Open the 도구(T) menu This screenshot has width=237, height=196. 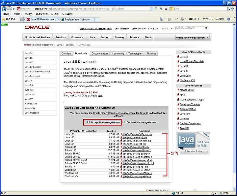[x=55, y=14]
